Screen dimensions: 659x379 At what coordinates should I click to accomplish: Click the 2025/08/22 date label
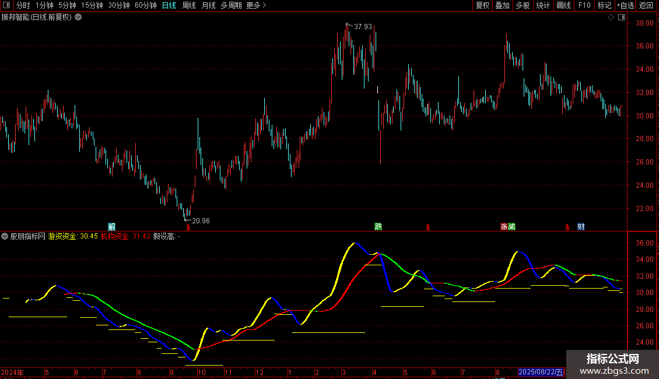540,372
